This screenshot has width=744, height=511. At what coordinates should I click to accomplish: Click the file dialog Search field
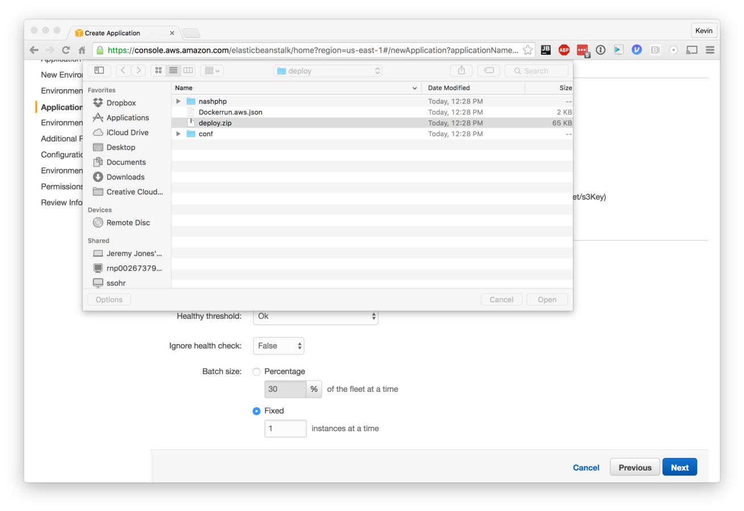coord(536,71)
